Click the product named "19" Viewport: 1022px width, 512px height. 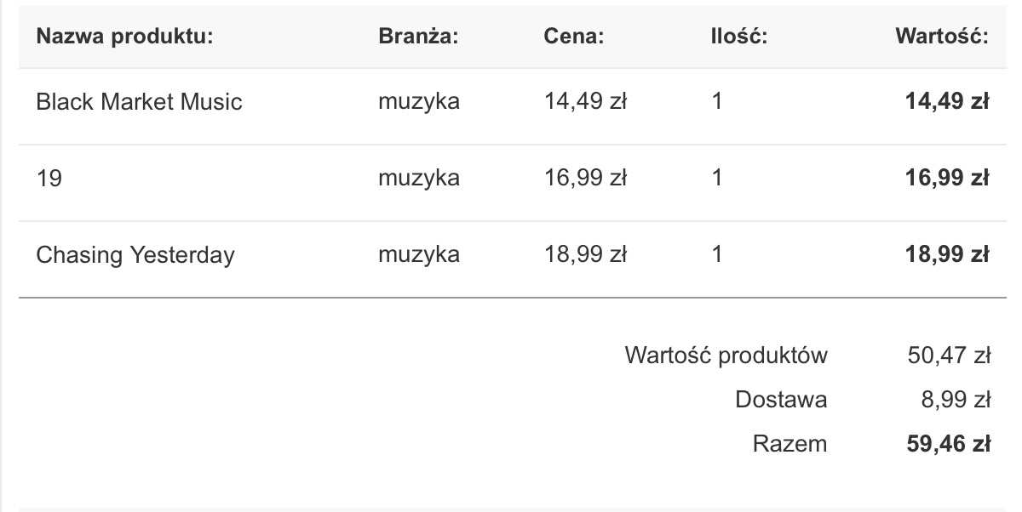pyautogui.click(x=49, y=179)
